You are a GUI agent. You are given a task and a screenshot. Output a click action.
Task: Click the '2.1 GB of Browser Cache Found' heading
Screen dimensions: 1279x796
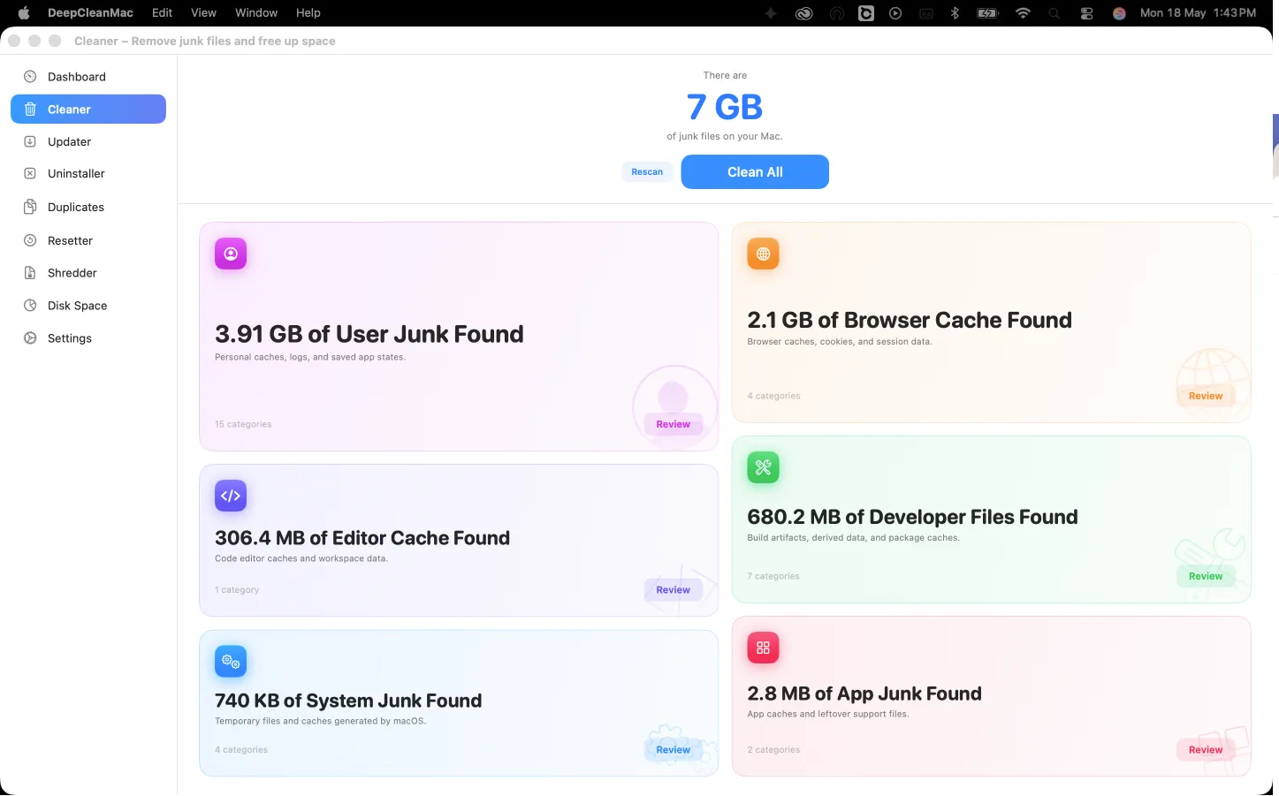pos(910,320)
